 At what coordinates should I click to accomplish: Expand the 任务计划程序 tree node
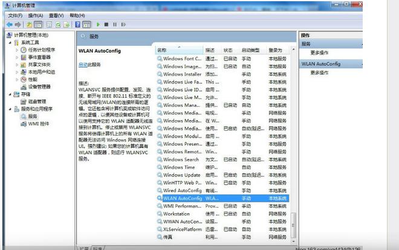click(17, 50)
